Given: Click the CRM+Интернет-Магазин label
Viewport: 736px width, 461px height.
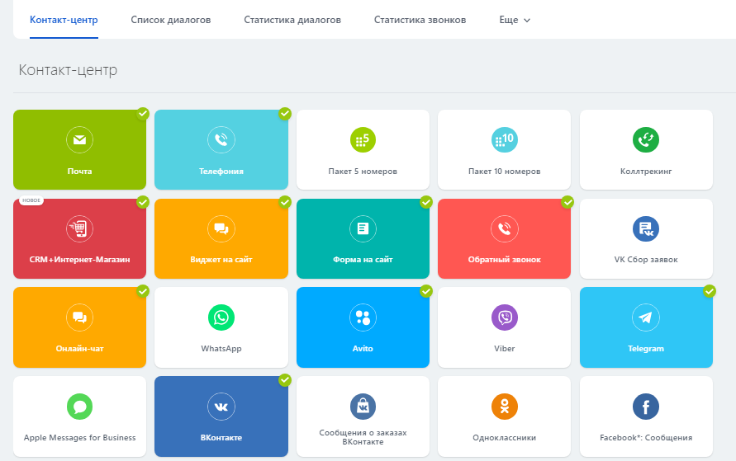Looking at the screenshot, I should [79, 260].
